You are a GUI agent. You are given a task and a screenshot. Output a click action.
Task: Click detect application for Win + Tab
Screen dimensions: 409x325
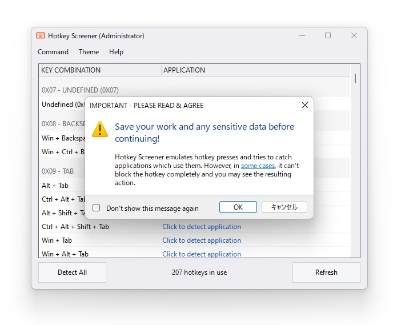[x=202, y=240]
